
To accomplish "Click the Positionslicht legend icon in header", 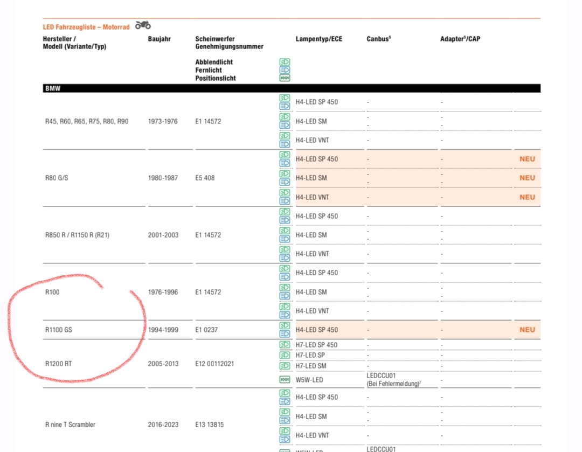I will pyautogui.click(x=285, y=78).
